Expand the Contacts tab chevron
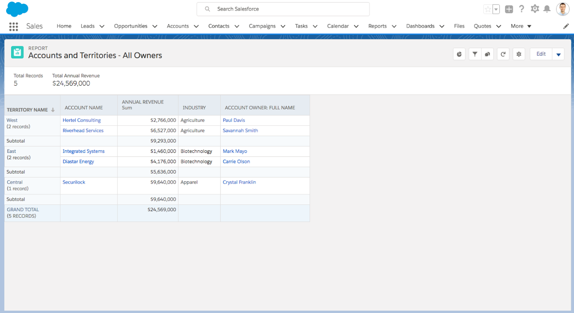This screenshot has height=313, width=574. (x=237, y=27)
